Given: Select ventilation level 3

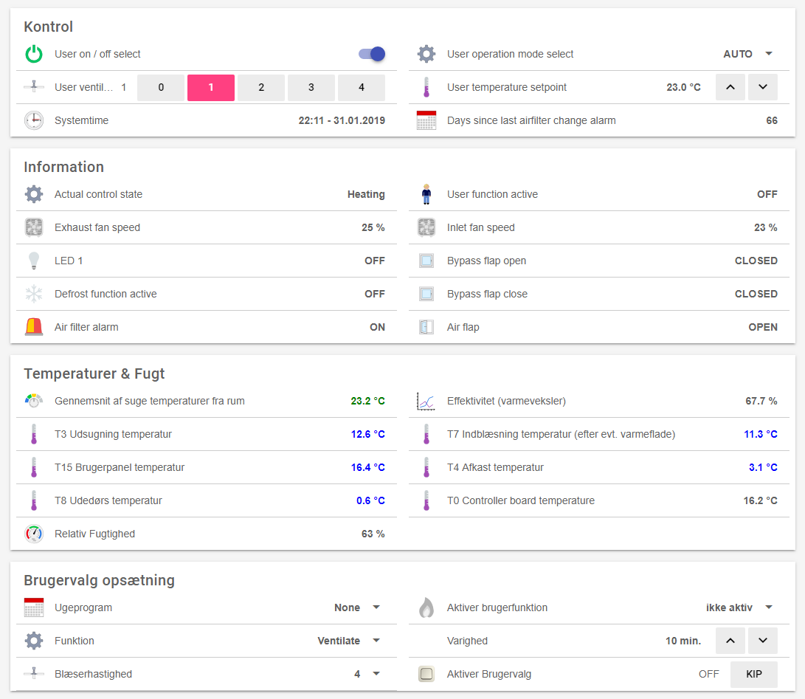Looking at the screenshot, I should [x=311, y=87].
